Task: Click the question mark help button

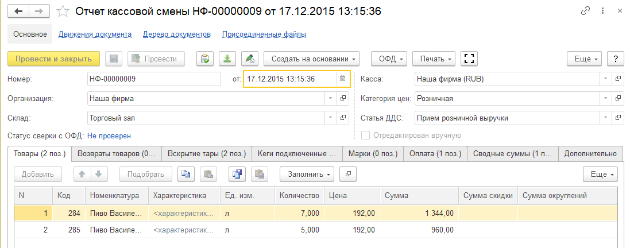Action: 616,59
